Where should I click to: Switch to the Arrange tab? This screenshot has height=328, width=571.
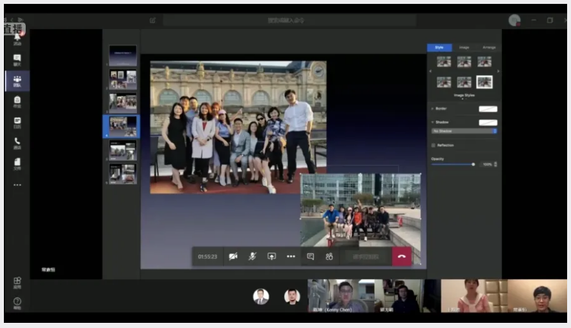pos(489,47)
